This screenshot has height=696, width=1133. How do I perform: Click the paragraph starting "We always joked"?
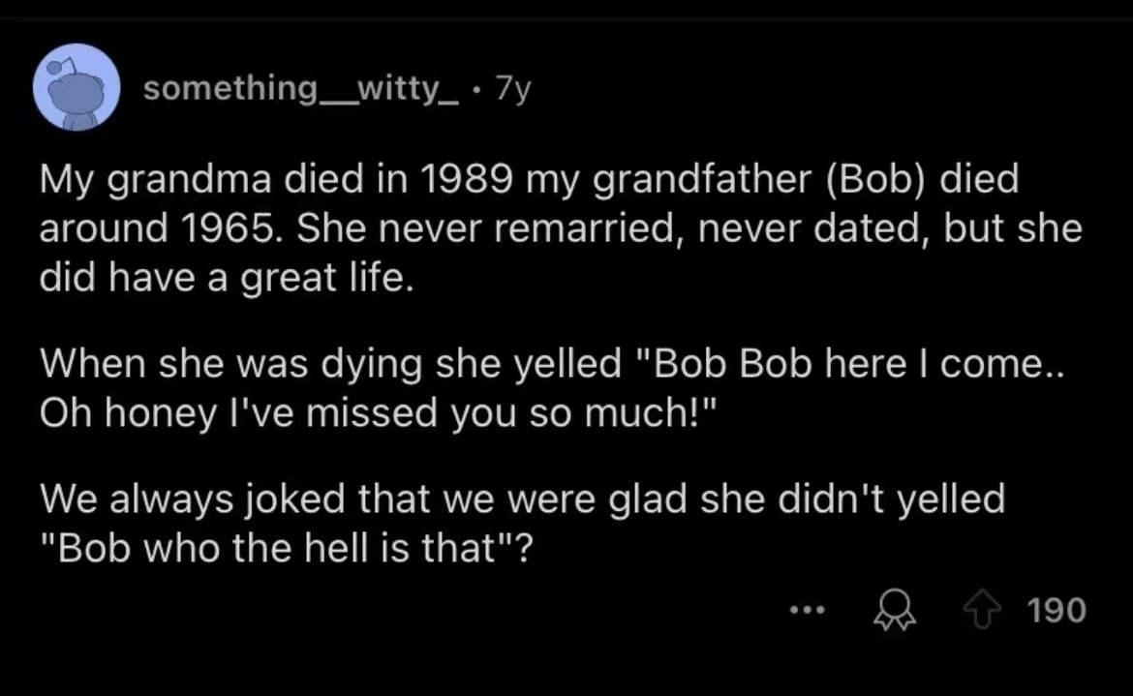[522, 525]
